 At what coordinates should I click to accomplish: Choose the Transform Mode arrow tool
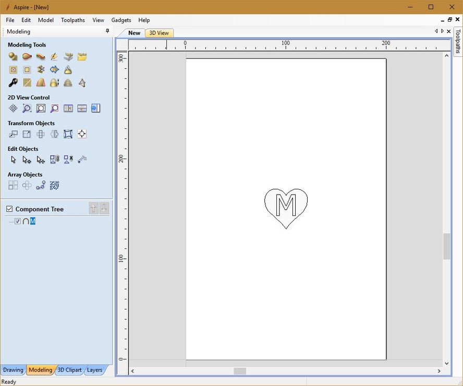click(x=41, y=160)
